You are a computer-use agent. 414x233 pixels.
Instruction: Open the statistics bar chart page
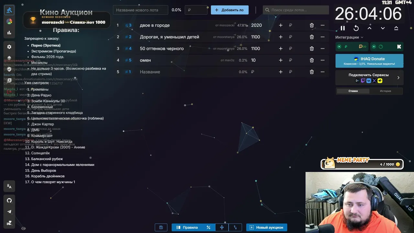coord(9,32)
